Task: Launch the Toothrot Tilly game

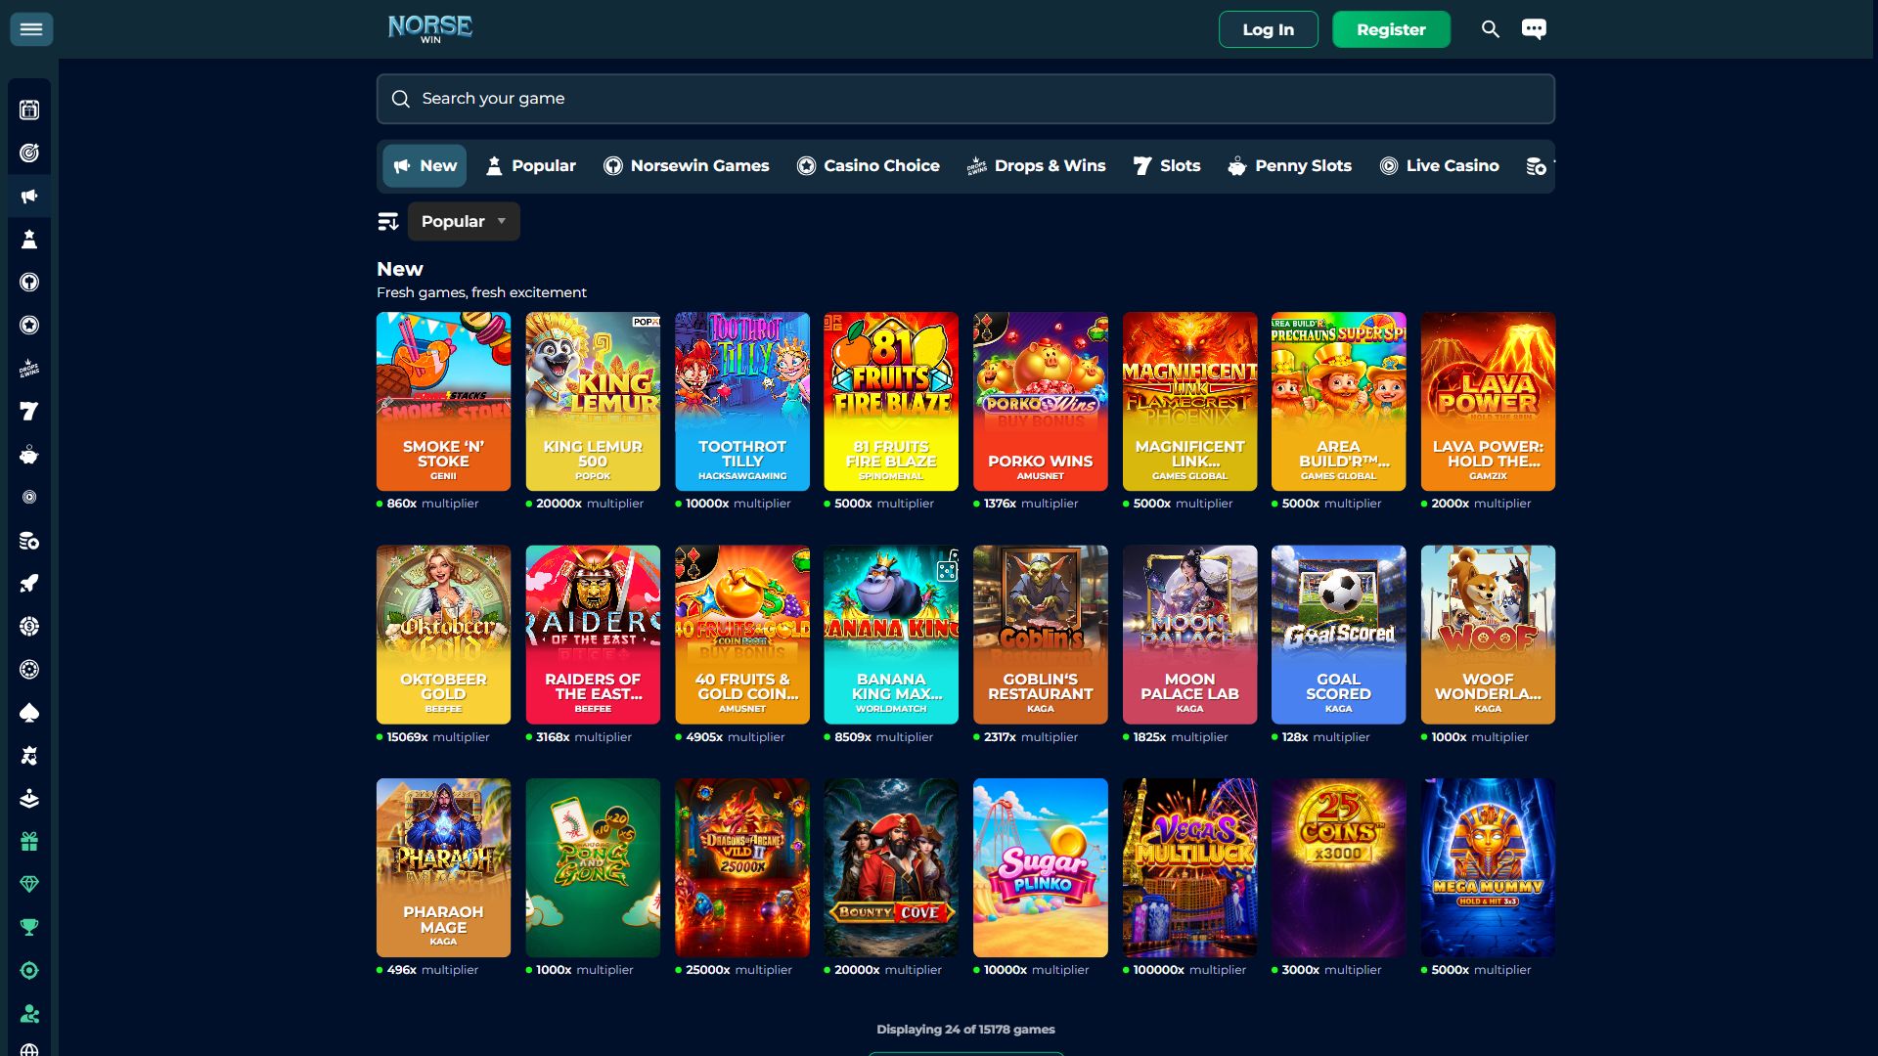Action: 742,401
